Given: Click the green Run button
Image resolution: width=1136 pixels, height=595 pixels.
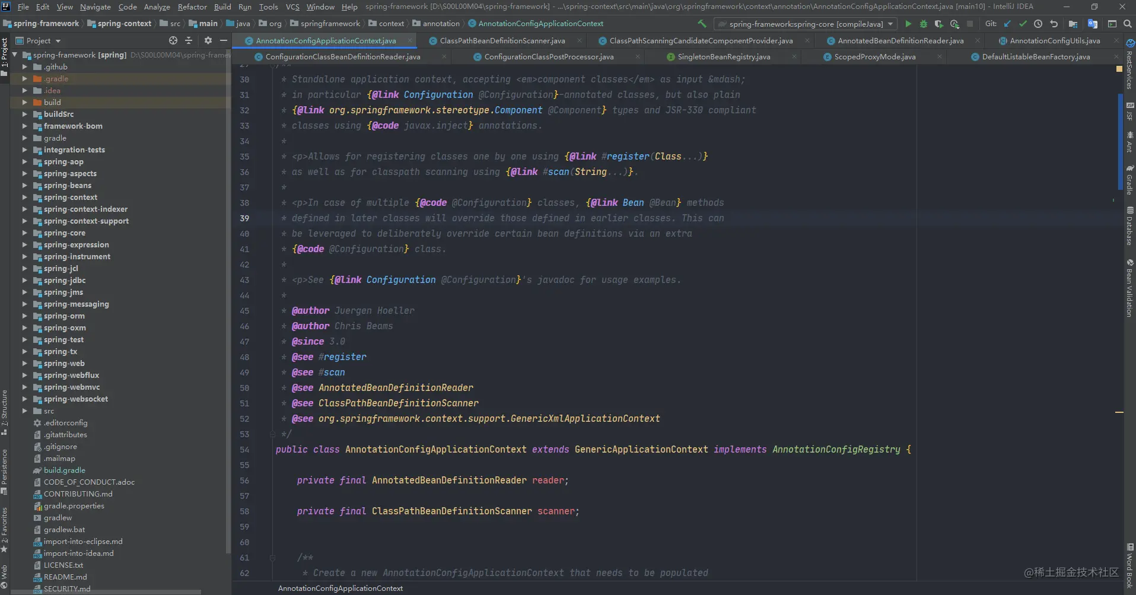Looking at the screenshot, I should tap(908, 24).
